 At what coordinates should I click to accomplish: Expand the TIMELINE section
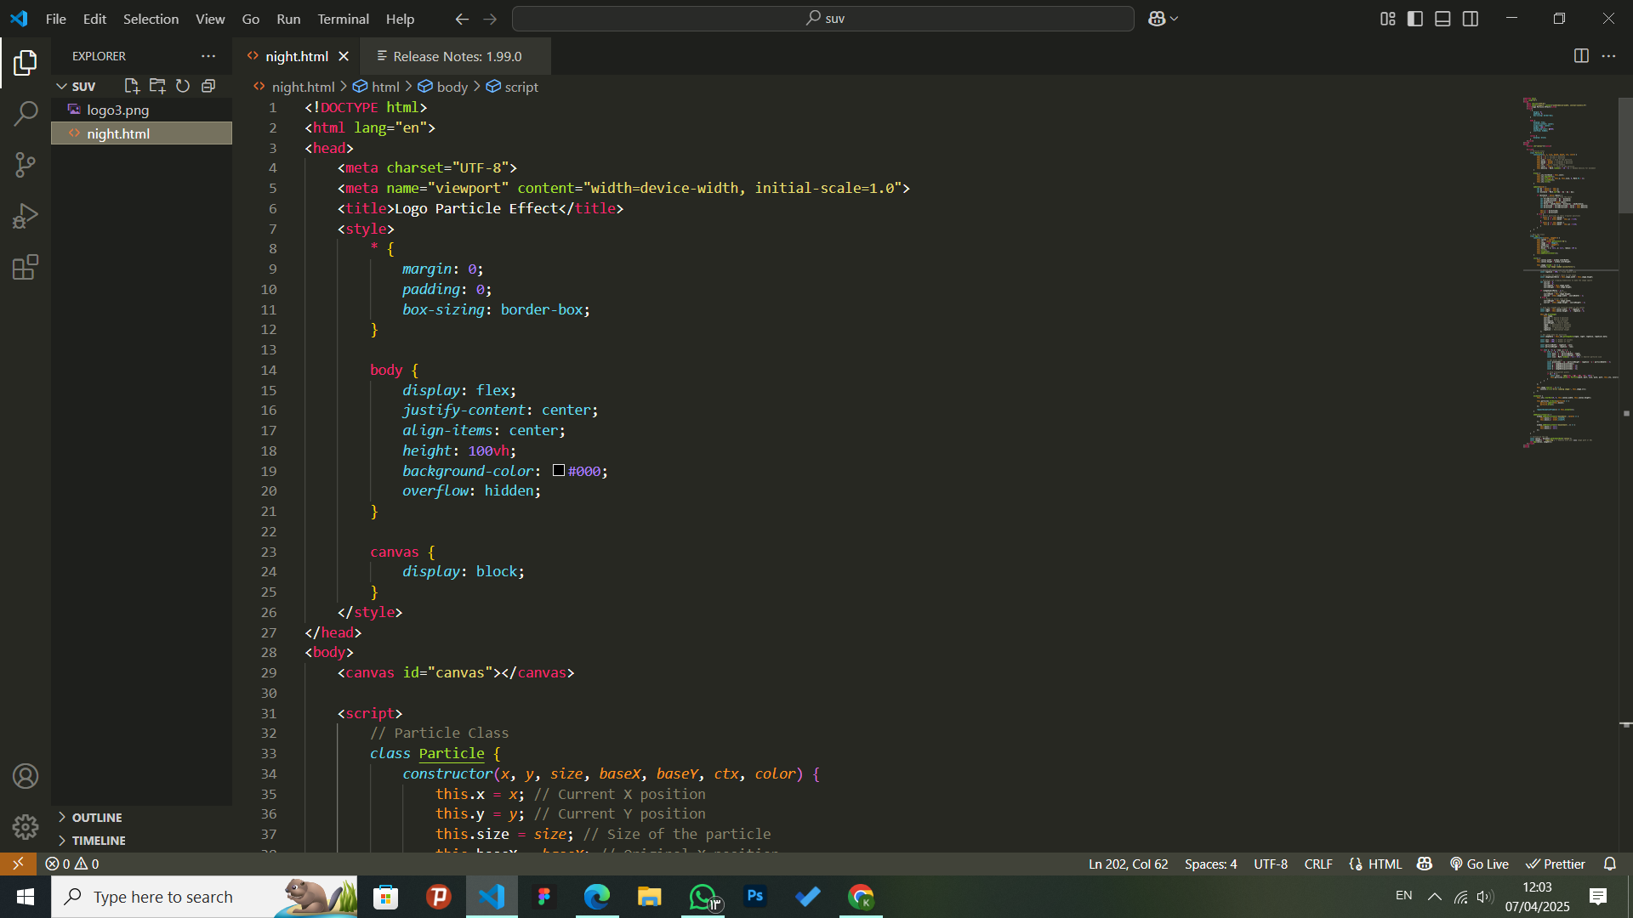click(x=99, y=840)
